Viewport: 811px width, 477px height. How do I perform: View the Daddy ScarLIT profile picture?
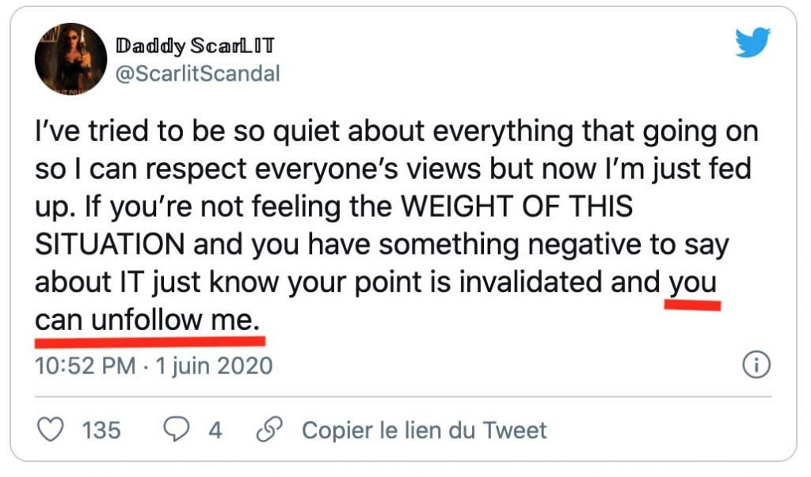click(x=70, y=59)
